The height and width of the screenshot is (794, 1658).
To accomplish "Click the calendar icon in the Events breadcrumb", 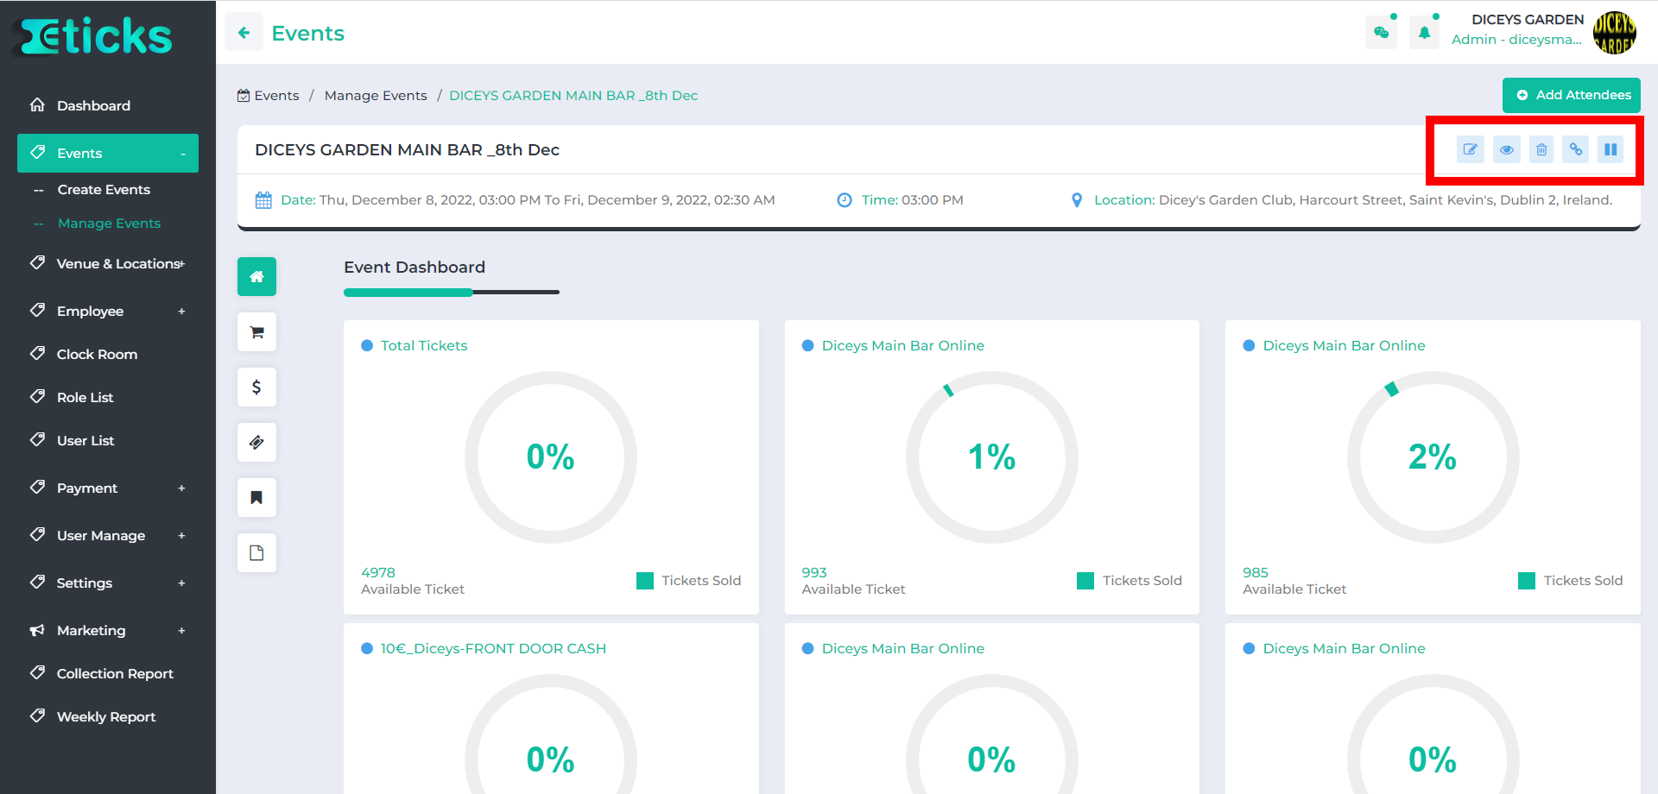I will point(244,96).
